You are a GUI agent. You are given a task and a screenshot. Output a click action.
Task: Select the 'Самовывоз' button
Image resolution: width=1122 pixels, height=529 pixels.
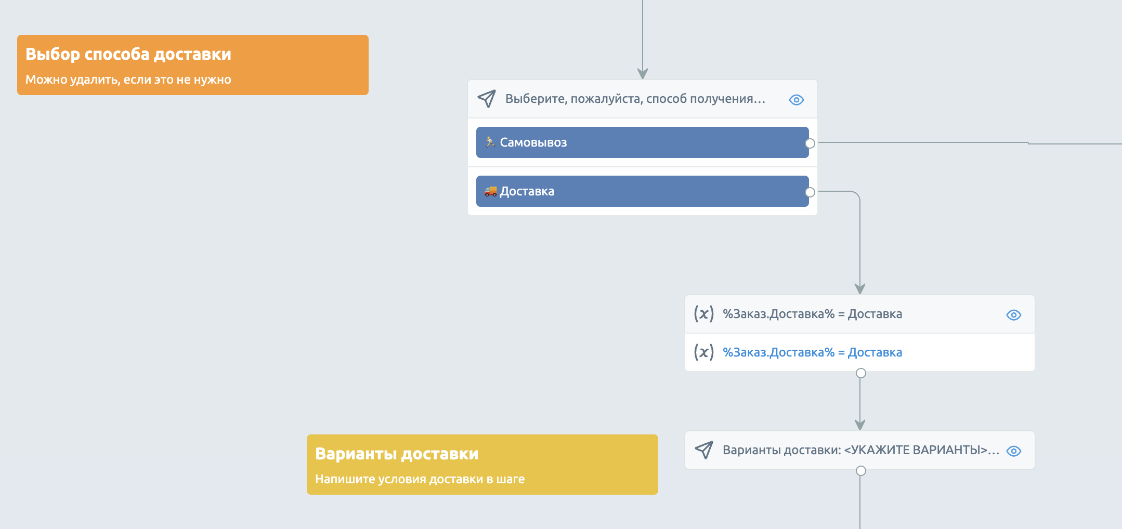642,142
